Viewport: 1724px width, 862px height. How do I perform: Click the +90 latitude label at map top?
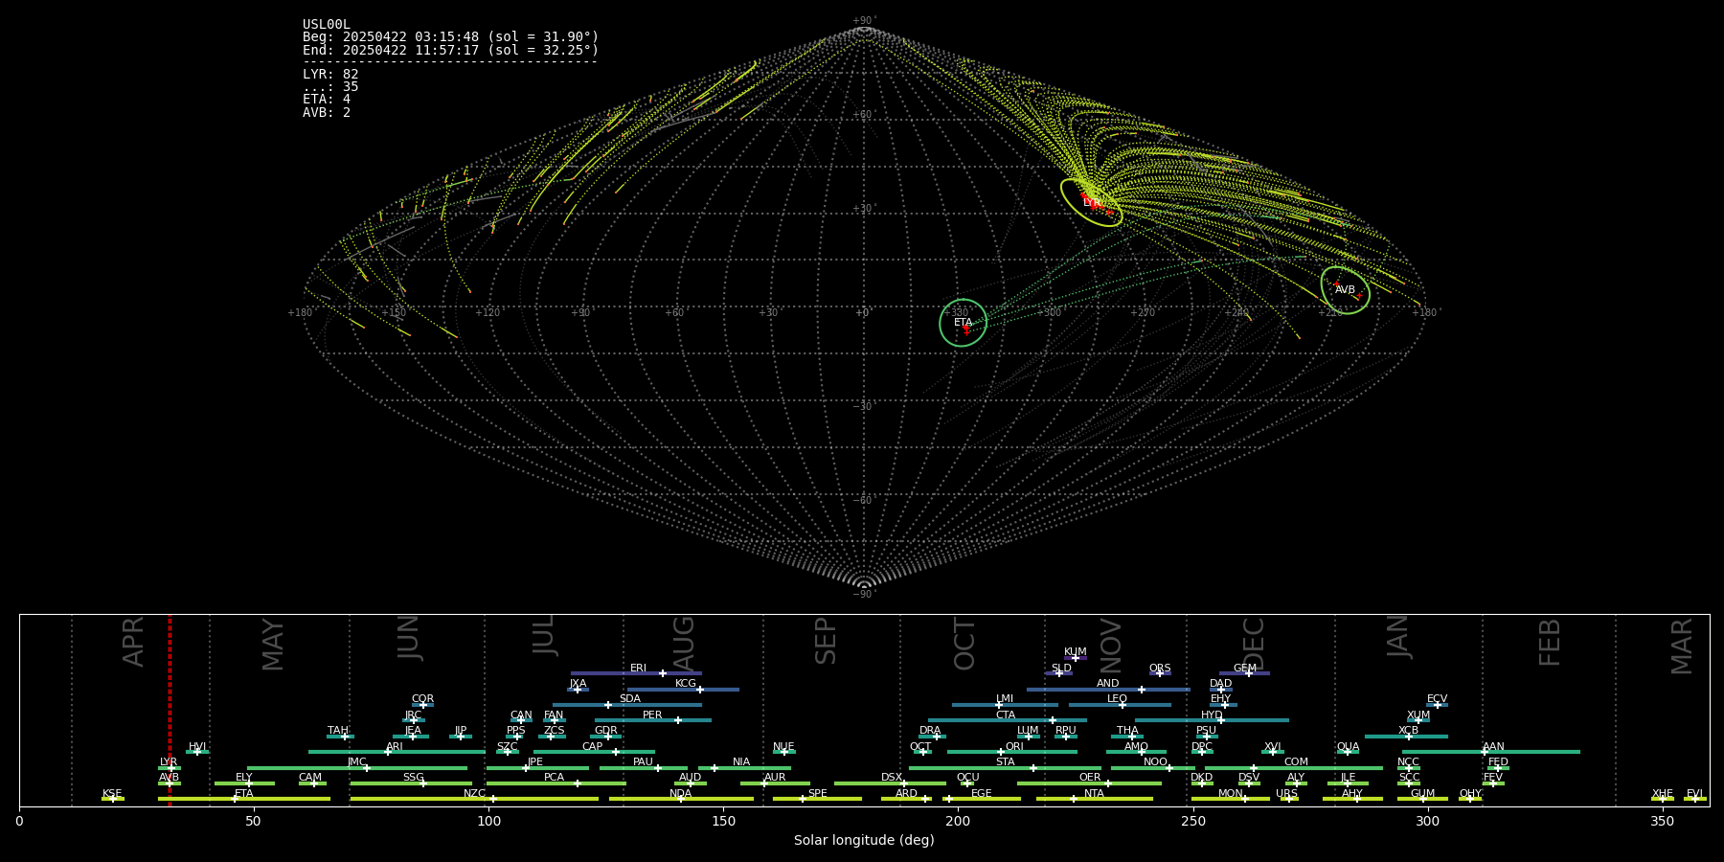pyautogui.click(x=863, y=20)
